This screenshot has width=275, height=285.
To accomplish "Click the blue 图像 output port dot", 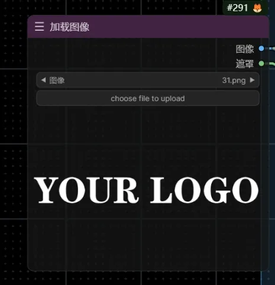I will pyautogui.click(x=261, y=48).
